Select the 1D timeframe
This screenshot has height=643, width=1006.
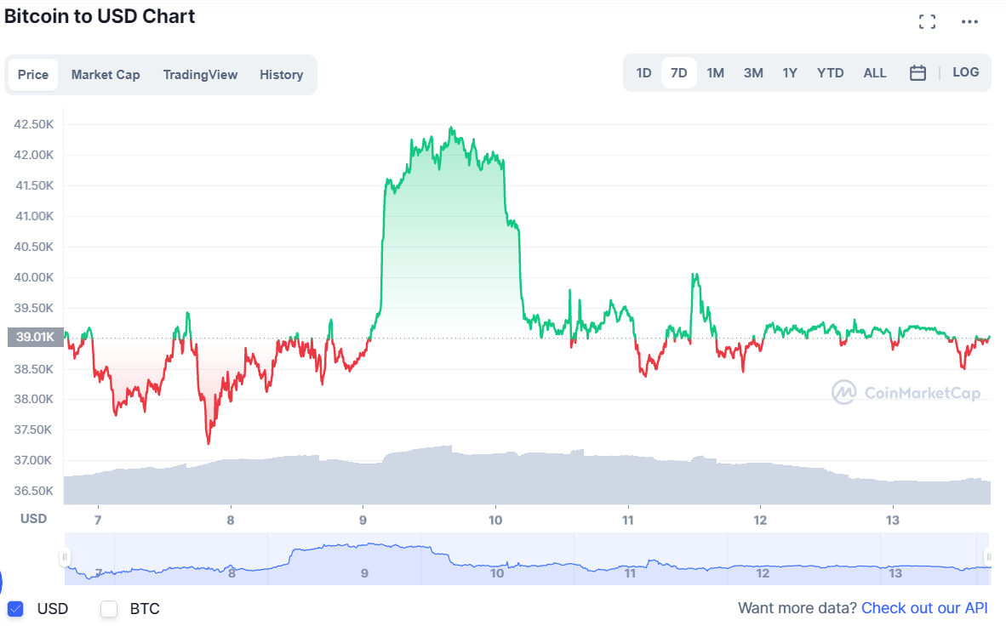tap(643, 73)
